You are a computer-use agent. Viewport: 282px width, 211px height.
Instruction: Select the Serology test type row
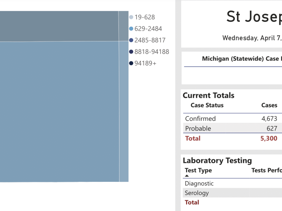(x=197, y=193)
